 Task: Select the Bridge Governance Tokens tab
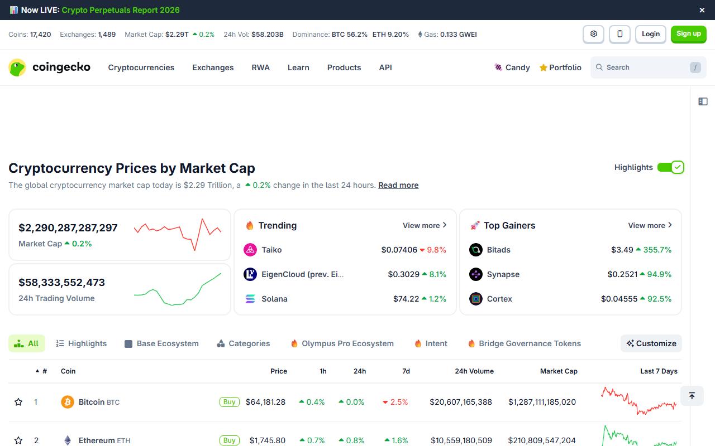click(524, 343)
